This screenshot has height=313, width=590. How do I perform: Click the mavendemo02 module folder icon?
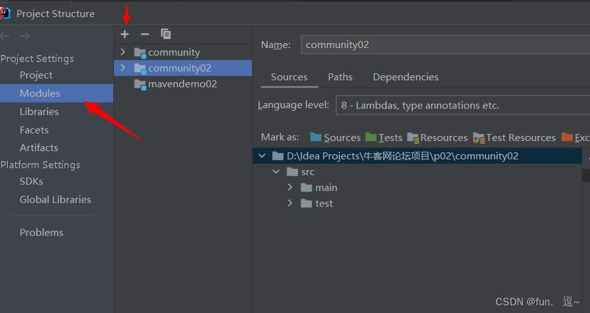(140, 85)
